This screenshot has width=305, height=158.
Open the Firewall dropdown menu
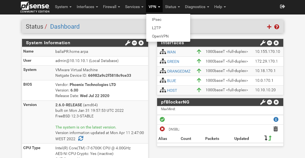111,7
